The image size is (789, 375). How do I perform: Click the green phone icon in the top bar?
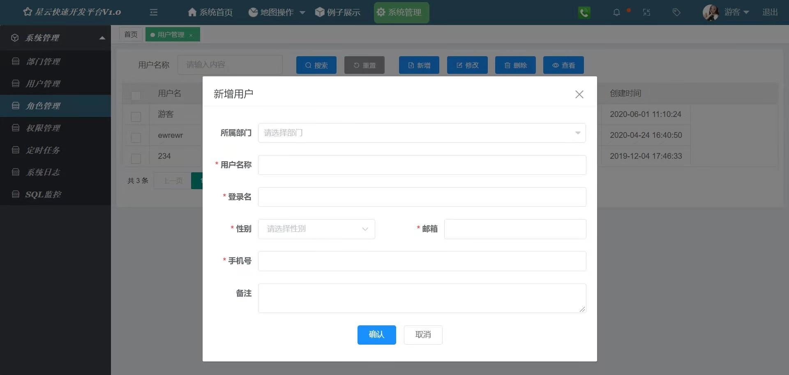pos(584,12)
